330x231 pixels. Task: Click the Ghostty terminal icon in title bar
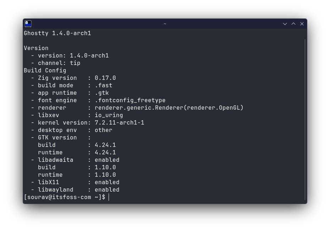28,23
